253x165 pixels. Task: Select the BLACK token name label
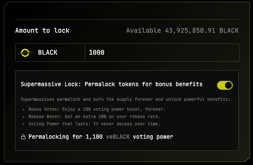click(x=47, y=53)
